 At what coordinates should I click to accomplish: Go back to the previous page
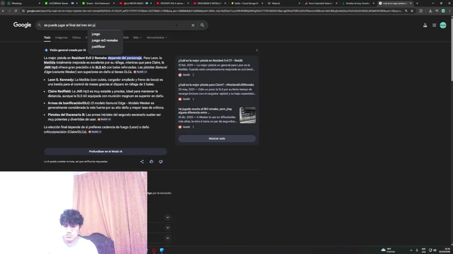click(x=3, y=11)
